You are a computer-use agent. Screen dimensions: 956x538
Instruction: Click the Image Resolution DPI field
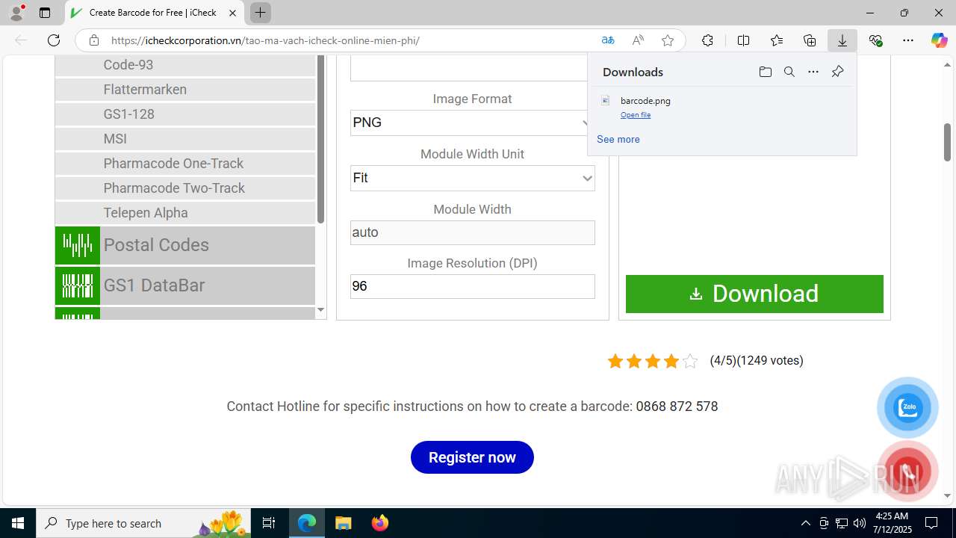click(472, 286)
